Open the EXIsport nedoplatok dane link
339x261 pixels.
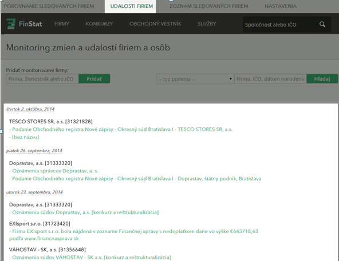[133, 235]
